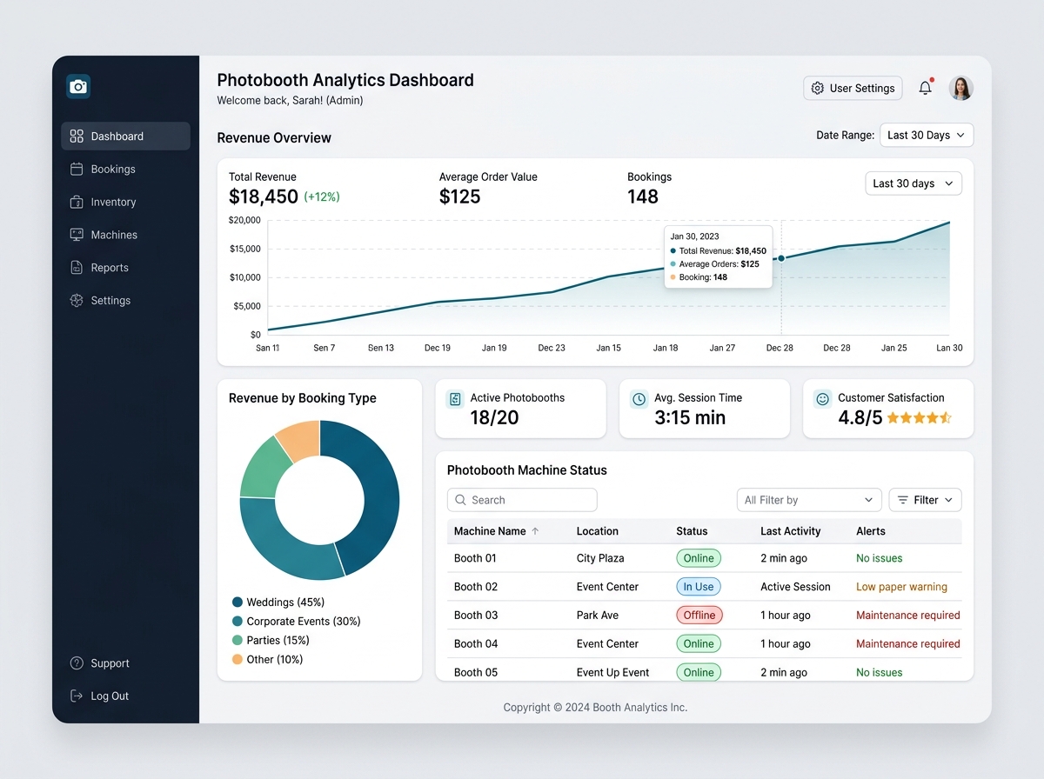Open the Date Range Last 30 Days dropdown
The width and height of the screenshot is (1044, 779).
pos(927,135)
